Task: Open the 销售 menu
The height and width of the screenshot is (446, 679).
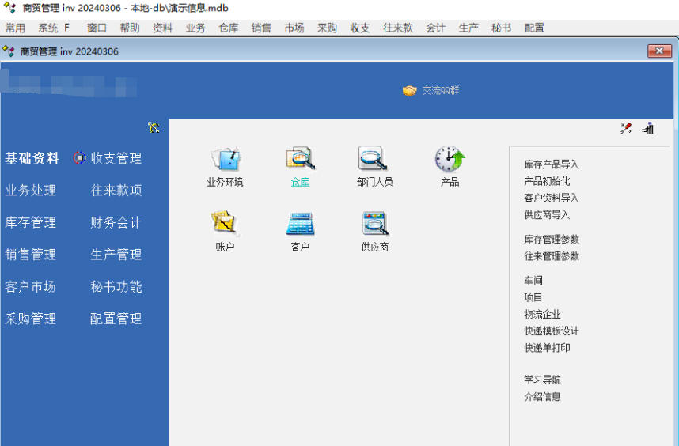Action: click(261, 28)
